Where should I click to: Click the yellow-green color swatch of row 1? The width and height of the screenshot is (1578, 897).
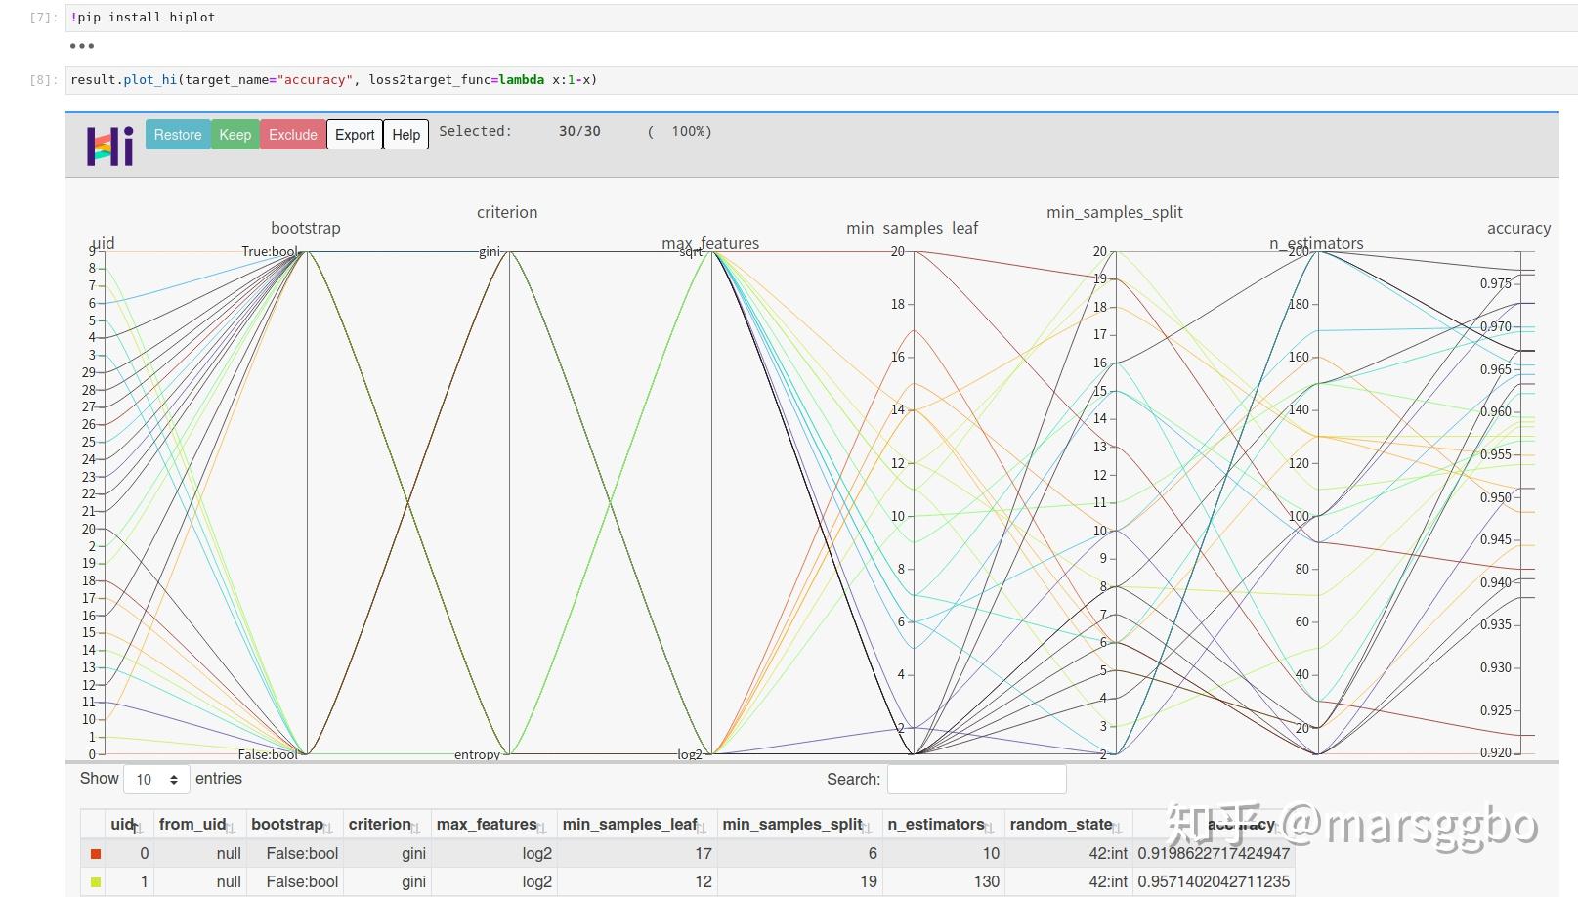tap(96, 882)
